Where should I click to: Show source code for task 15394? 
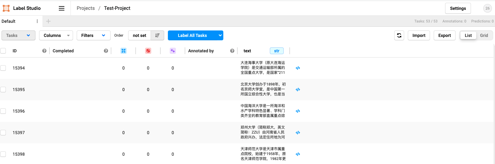(298, 68)
